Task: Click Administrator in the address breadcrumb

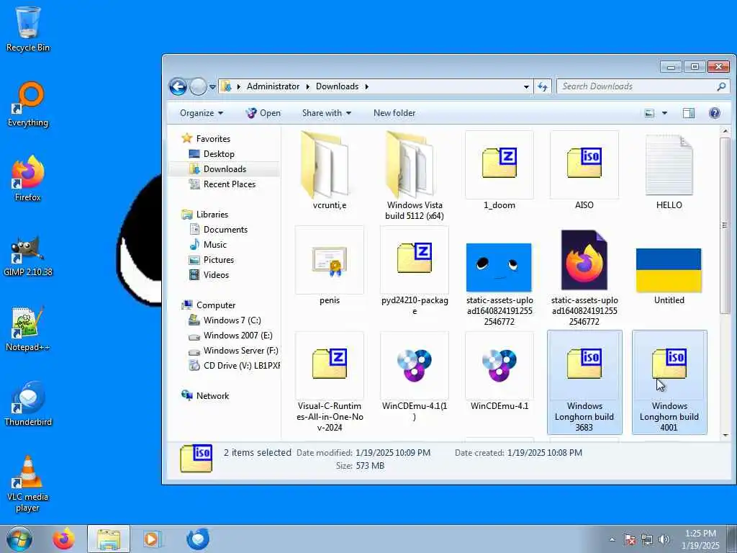Action: [x=273, y=86]
